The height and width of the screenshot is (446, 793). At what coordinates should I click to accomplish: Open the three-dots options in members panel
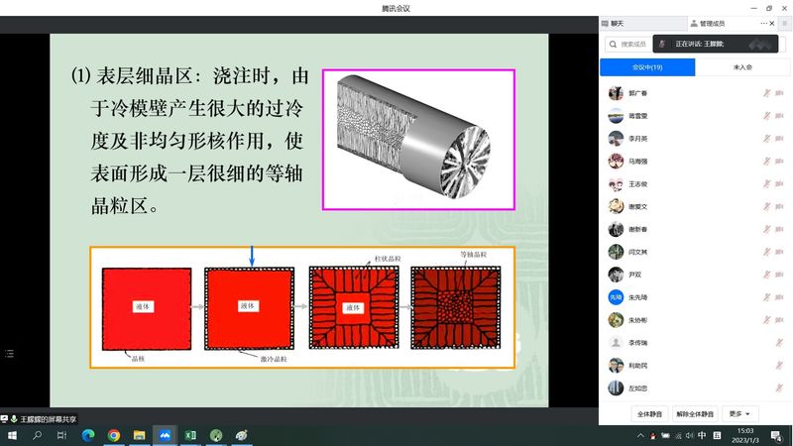[x=763, y=23]
